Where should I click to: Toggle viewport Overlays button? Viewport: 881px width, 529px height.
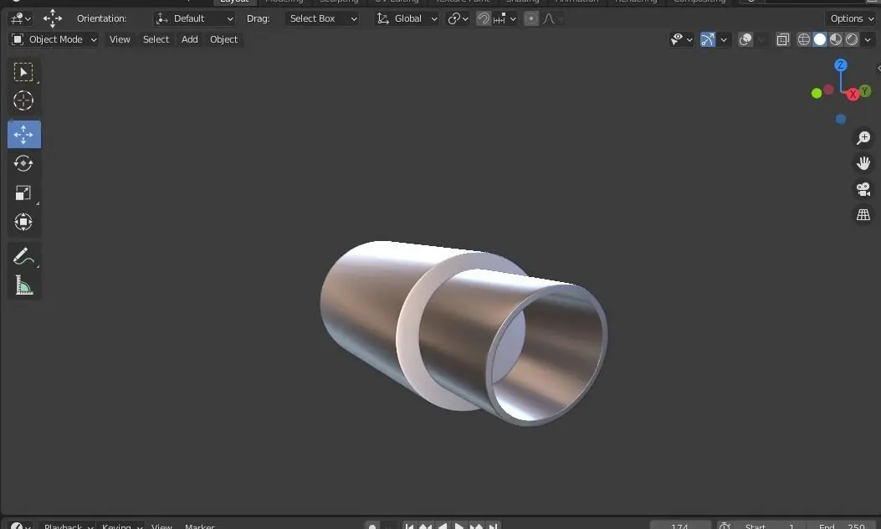point(745,39)
